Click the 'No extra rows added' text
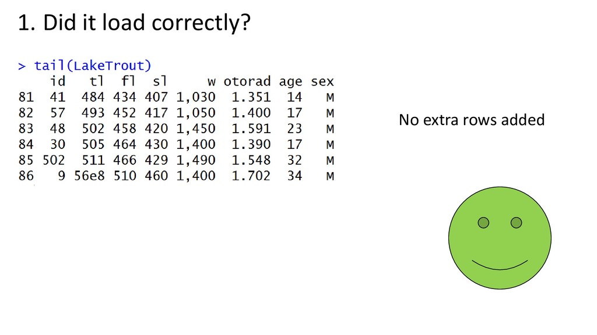Screen dimensions: 597x335 click(472, 120)
